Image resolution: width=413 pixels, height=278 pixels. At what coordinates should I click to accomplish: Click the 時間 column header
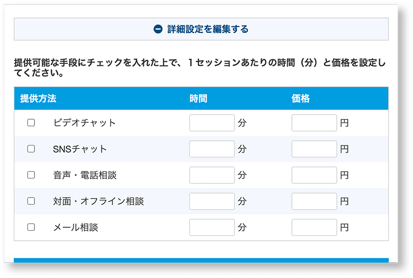click(x=198, y=99)
